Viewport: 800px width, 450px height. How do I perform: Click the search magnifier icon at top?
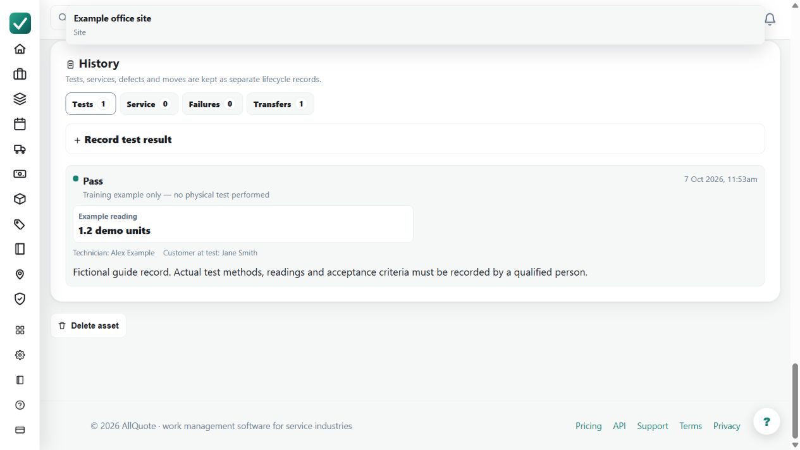click(x=62, y=18)
